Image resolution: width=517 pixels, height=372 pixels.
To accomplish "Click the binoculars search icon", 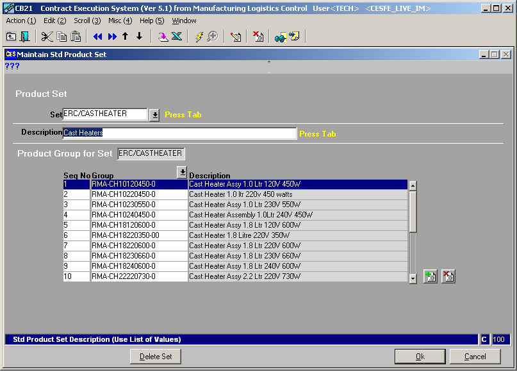I will tap(280, 37).
